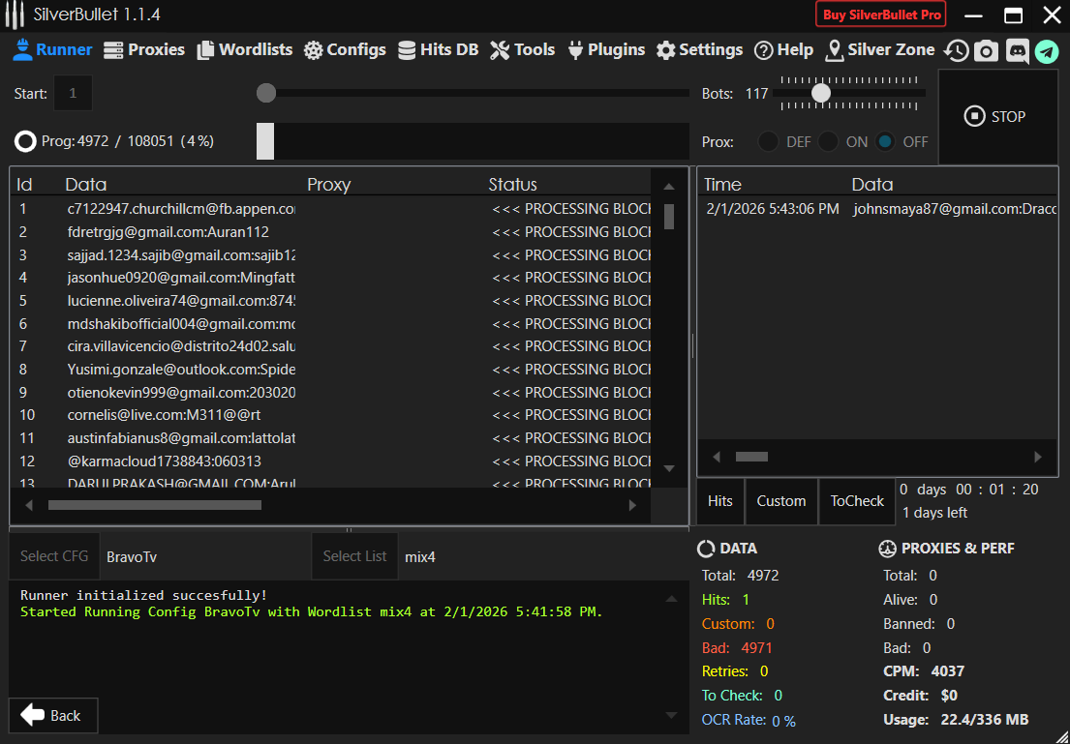1070x744 pixels.
Task: Click Buy SilverBullet Pro button
Action: tap(880, 15)
